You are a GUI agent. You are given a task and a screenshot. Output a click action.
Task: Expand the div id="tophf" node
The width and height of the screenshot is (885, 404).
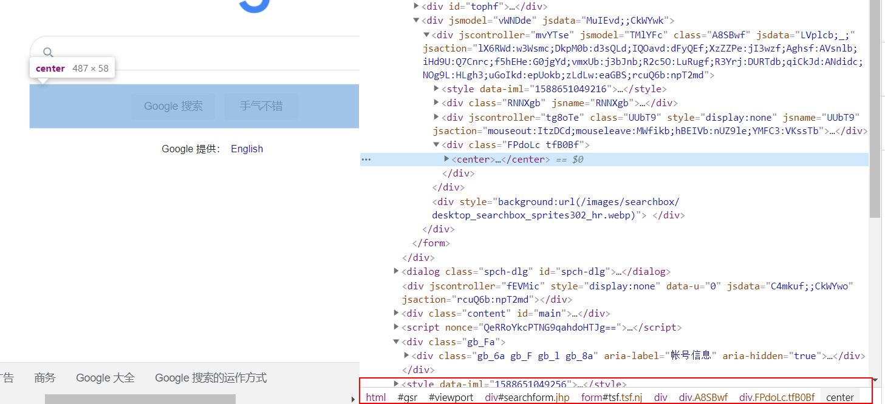click(416, 6)
